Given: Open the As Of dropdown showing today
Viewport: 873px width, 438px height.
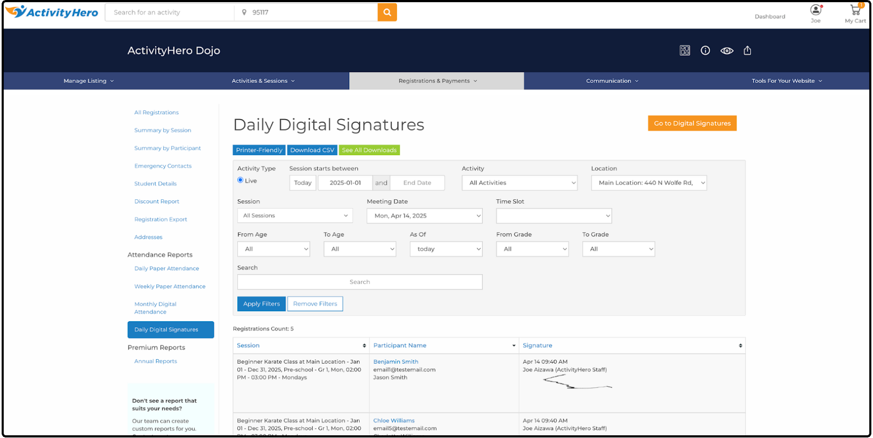Looking at the screenshot, I should coord(446,249).
